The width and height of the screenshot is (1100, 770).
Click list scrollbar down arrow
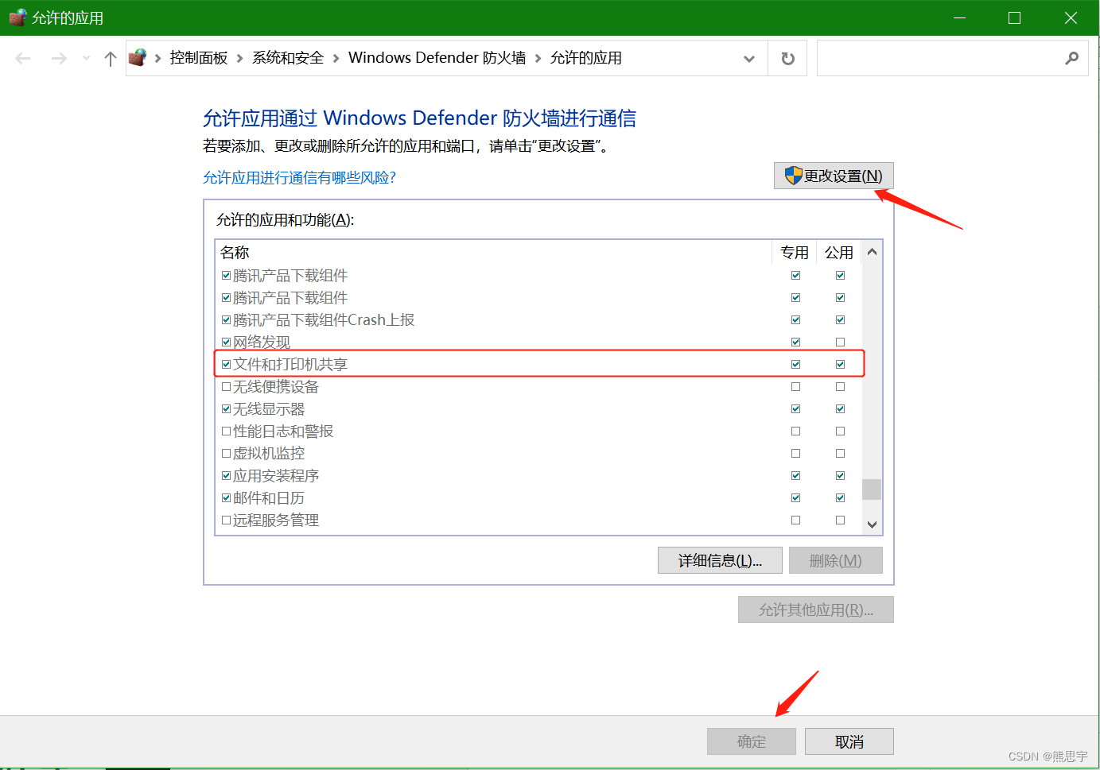872,524
